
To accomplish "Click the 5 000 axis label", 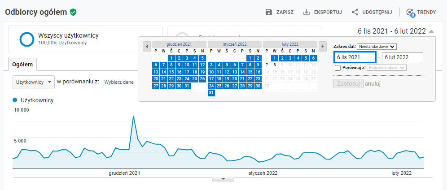I will tap(20, 141).
